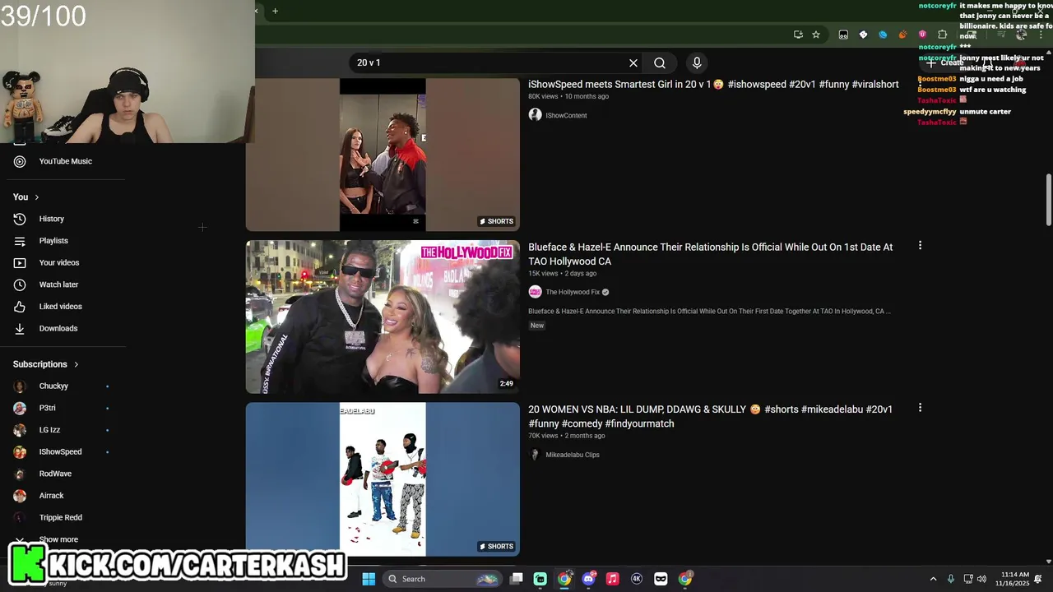Open the notifications bell in the tray

click(1038, 579)
